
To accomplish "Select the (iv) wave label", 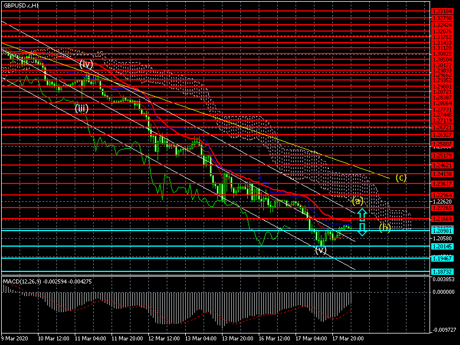I will [86, 64].
